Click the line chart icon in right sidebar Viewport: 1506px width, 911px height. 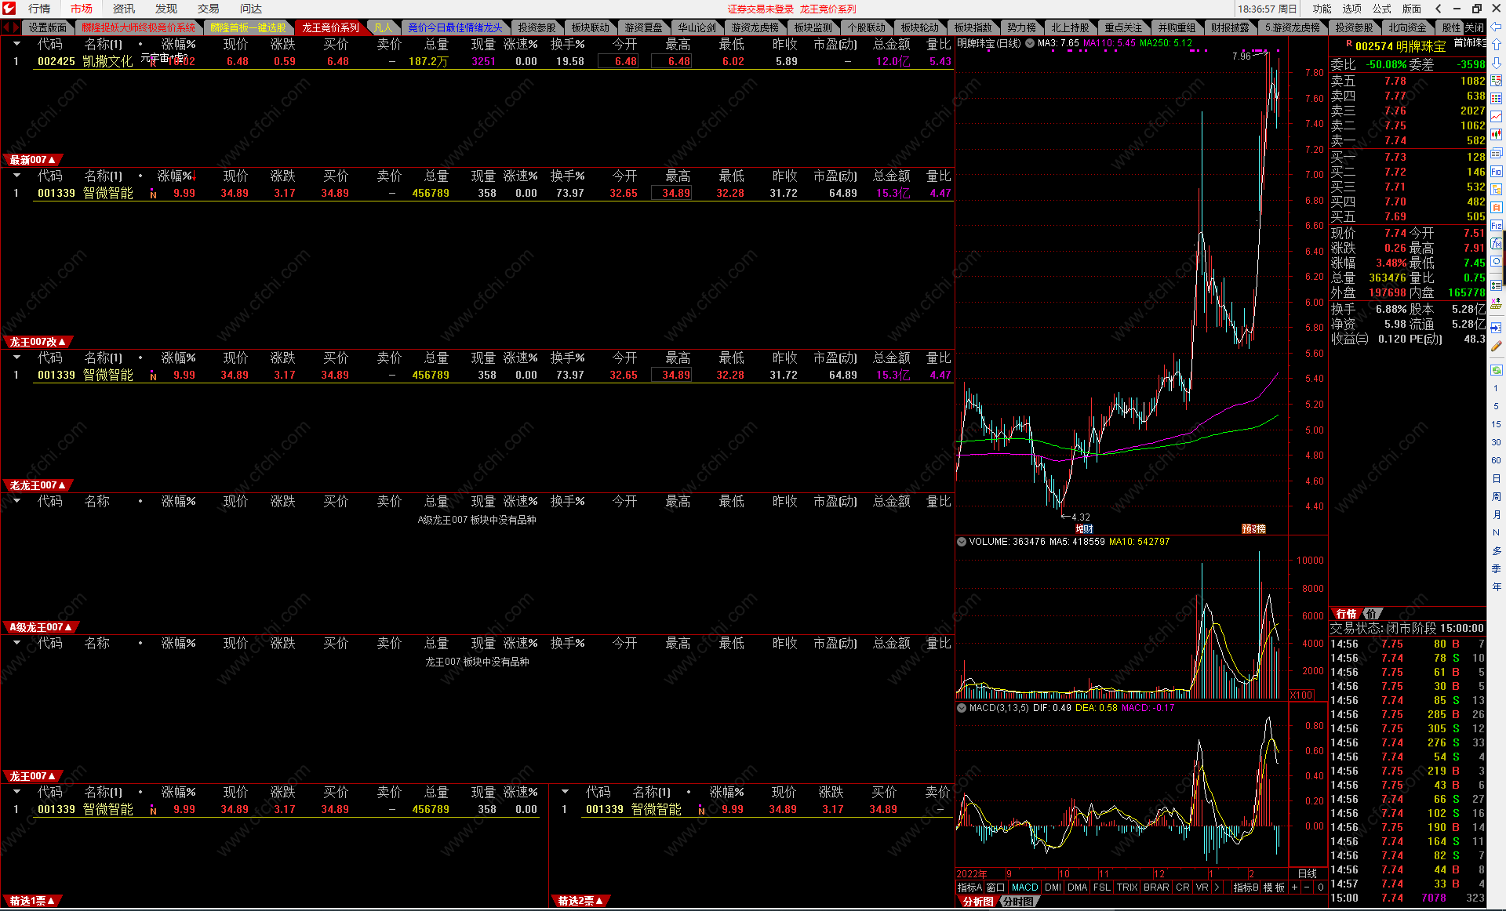click(x=1497, y=116)
